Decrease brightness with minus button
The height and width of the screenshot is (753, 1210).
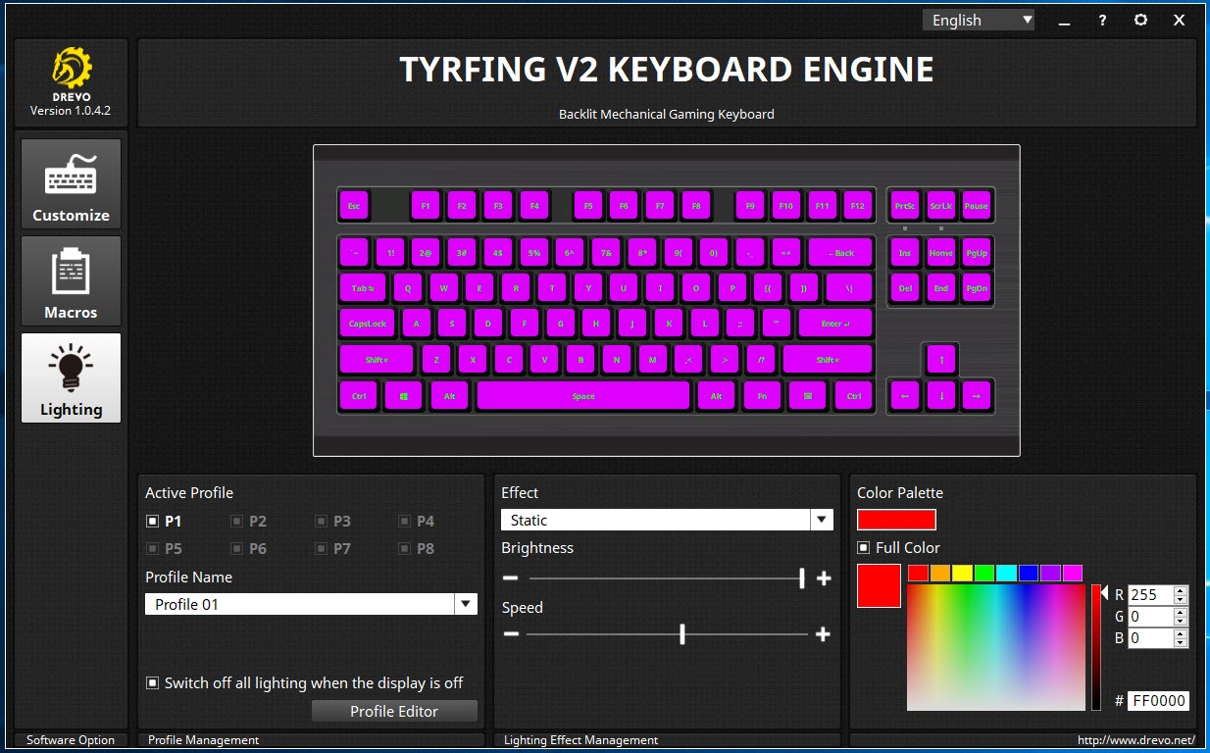[x=510, y=577]
